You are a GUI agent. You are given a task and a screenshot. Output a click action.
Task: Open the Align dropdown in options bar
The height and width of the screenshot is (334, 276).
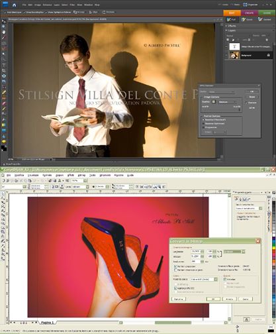click(93, 12)
